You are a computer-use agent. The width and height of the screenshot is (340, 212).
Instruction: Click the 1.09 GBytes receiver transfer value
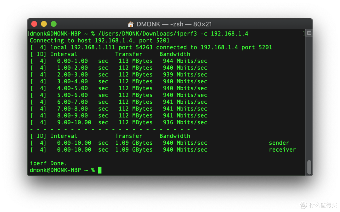click(134, 150)
